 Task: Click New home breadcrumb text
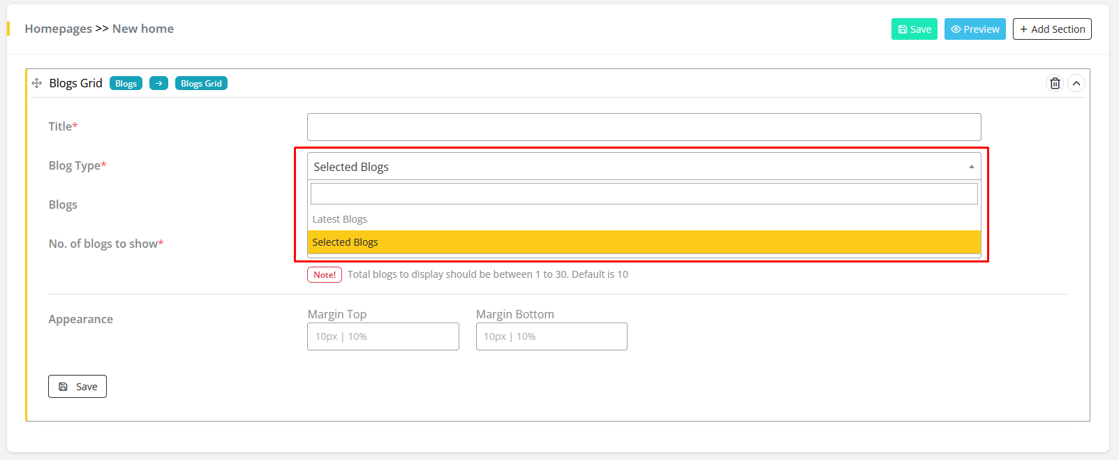click(x=143, y=29)
